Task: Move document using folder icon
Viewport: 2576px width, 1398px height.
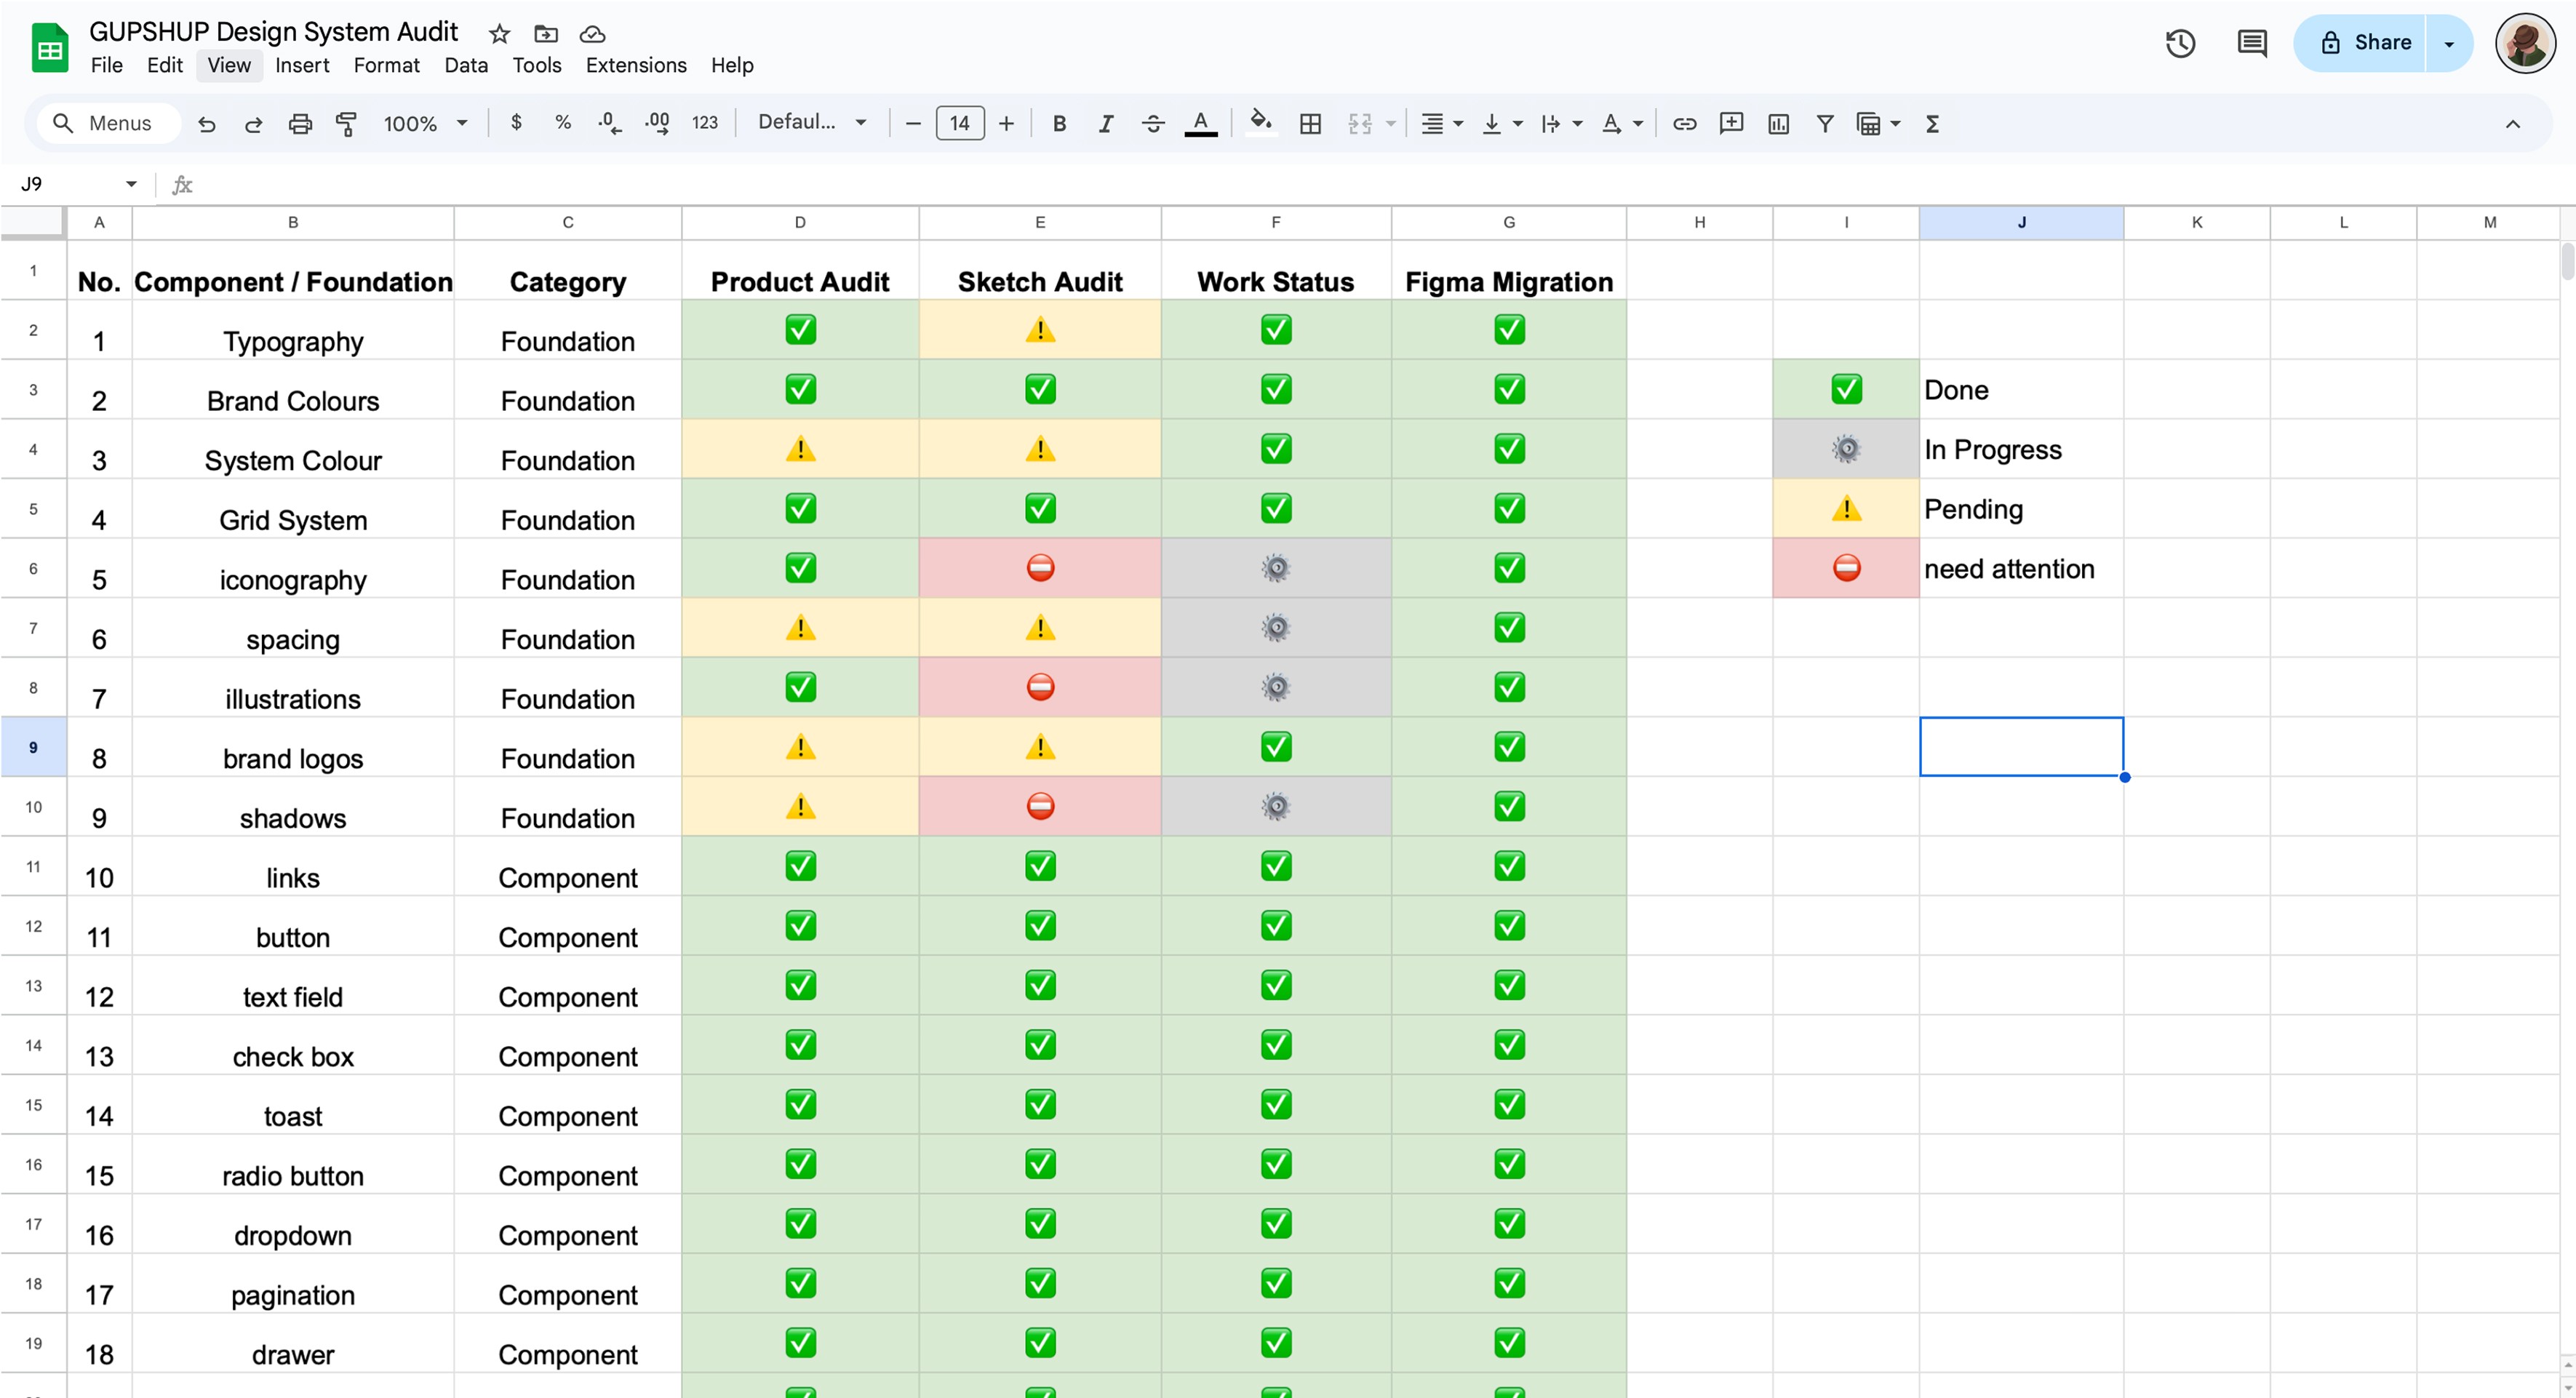Action: tap(546, 34)
